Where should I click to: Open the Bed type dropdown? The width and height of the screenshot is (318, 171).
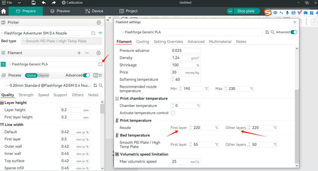pos(61,41)
